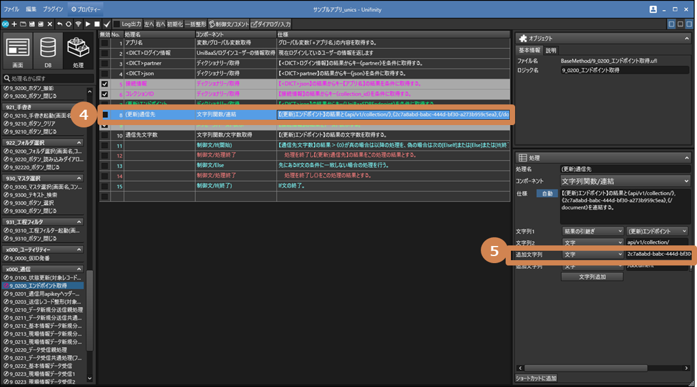This screenshot has height=387, width=697.
Task: Open the 文字列2 文字 type dropdown
Action: [x=592, y=243]
